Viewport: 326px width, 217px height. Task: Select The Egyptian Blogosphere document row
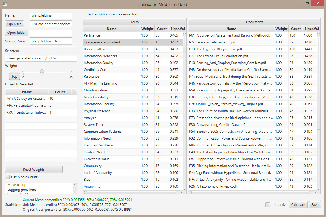[x=231, y=49]
